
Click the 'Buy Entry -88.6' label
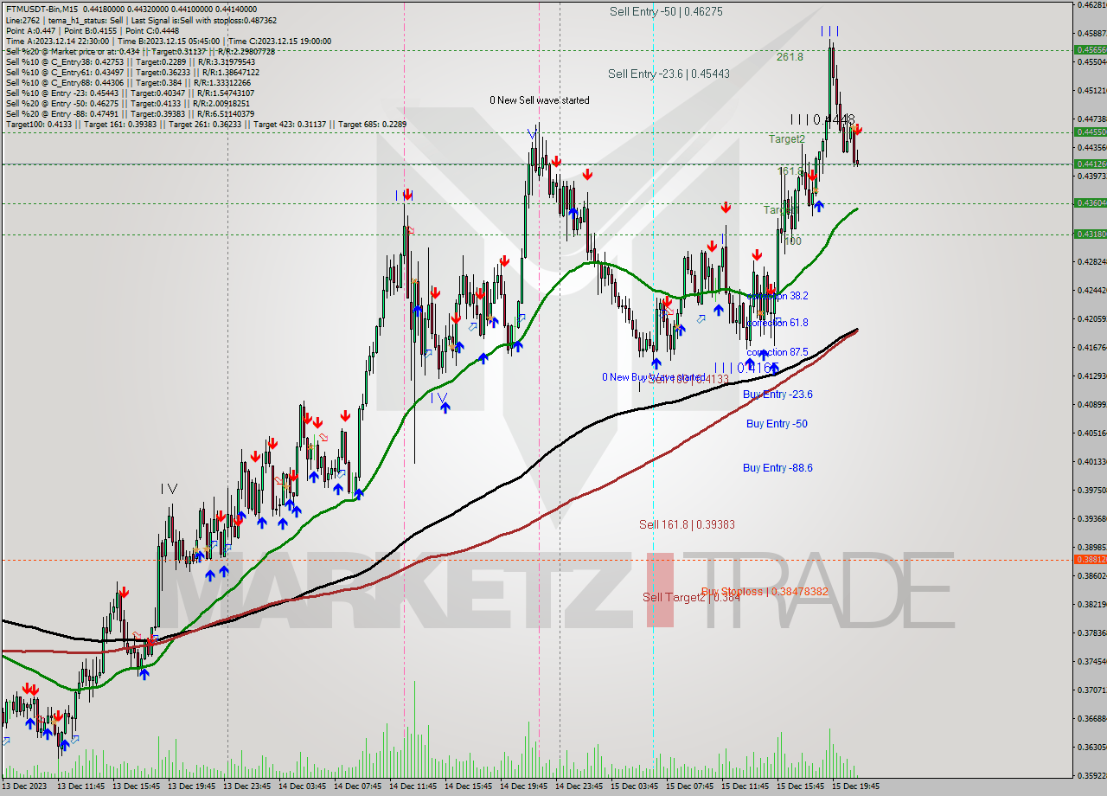[x=777, y=467]
